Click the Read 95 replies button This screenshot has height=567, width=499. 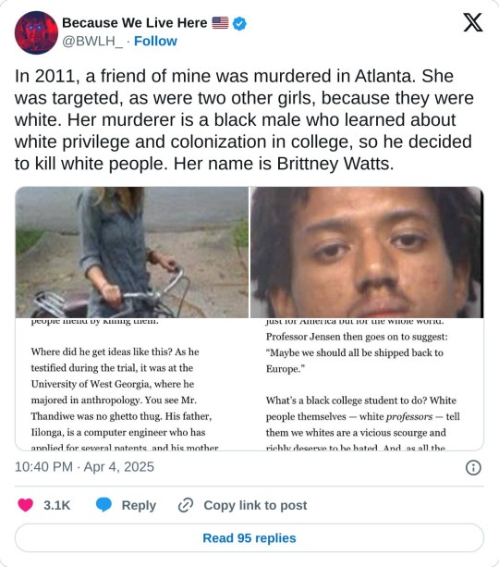coord(249,537)
